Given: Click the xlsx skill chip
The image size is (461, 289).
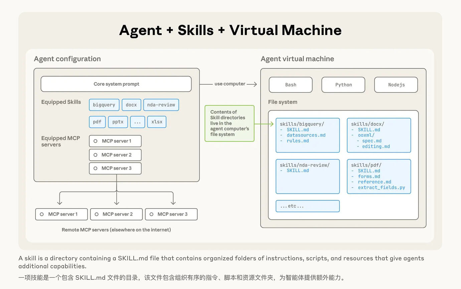Looking at the screenshot, I should click(157, 122).
